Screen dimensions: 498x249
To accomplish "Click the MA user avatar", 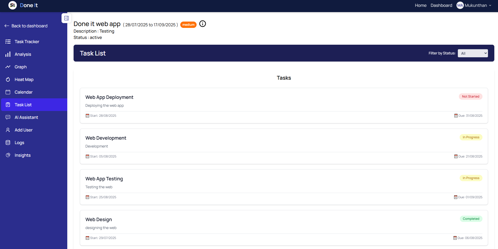I will 460,5.
